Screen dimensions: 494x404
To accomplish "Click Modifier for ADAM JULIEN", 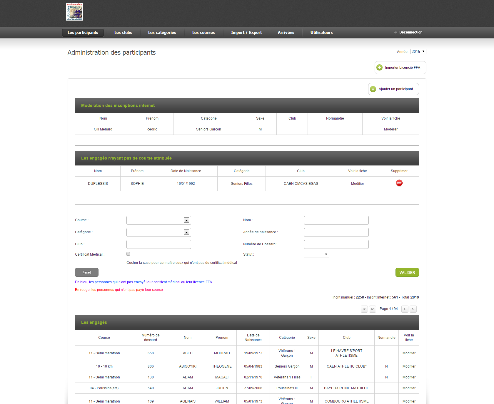I will [409, 388].
